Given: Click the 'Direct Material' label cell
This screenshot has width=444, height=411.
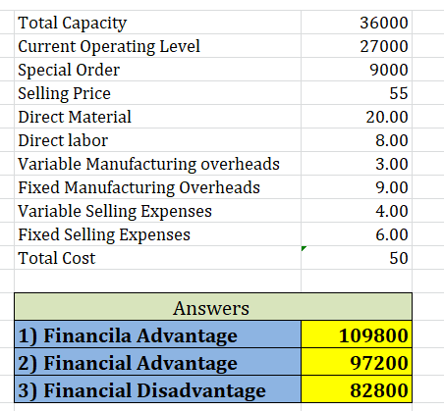Looking at the screenshot, I should point(157,117).
